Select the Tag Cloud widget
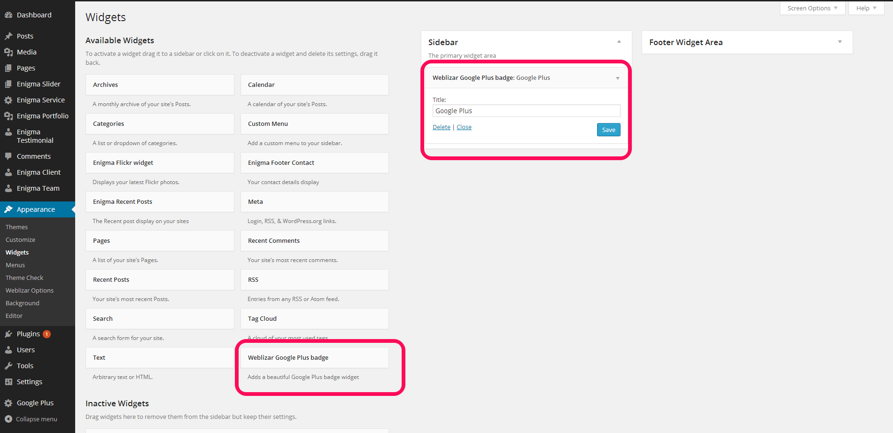The width and height of the screenshot is (893, 433). (x=315, y=318)
